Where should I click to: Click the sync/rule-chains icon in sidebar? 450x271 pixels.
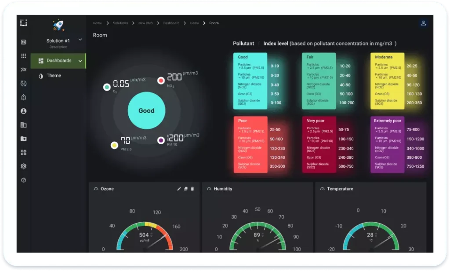click(23, 84)
